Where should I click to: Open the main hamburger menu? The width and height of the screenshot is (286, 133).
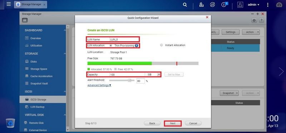(9, 4)
